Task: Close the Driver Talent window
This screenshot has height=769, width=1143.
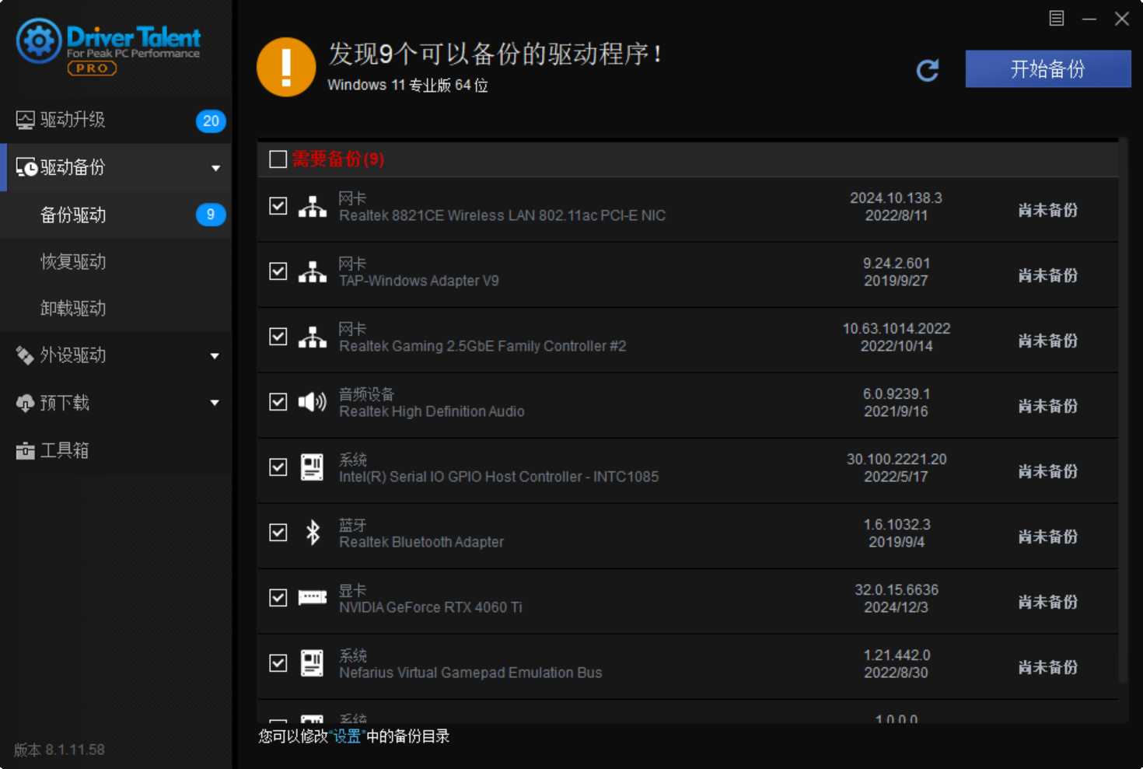Action: 1122,19
